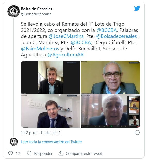Open photo of man with glasses, yellow wall

point(110,77)
